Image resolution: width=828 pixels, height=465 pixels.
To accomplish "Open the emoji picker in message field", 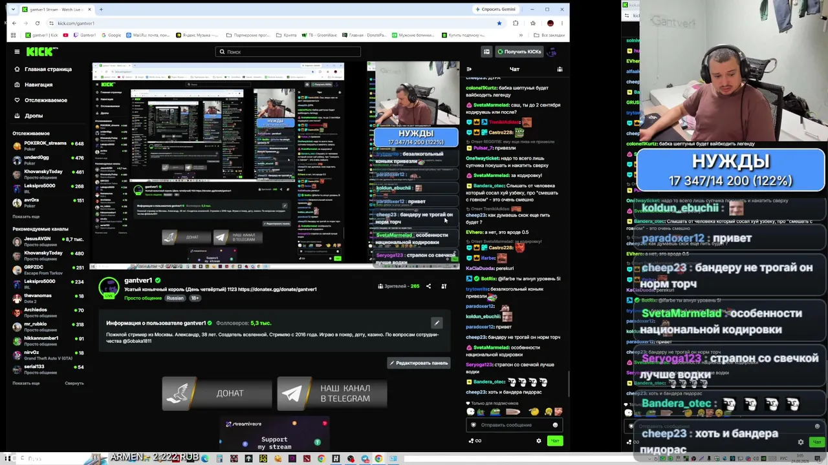I will (555, 425).
